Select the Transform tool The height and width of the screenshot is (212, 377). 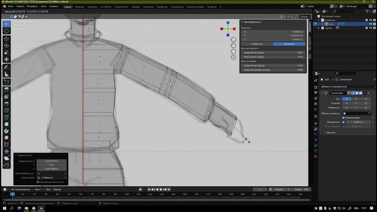(6, 59)
